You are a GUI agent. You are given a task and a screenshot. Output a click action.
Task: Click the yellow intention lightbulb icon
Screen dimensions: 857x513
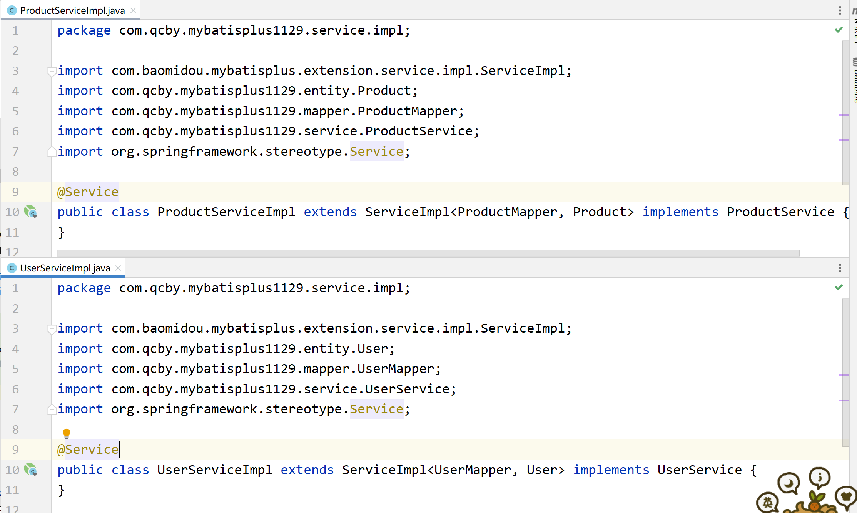point(67,433)
